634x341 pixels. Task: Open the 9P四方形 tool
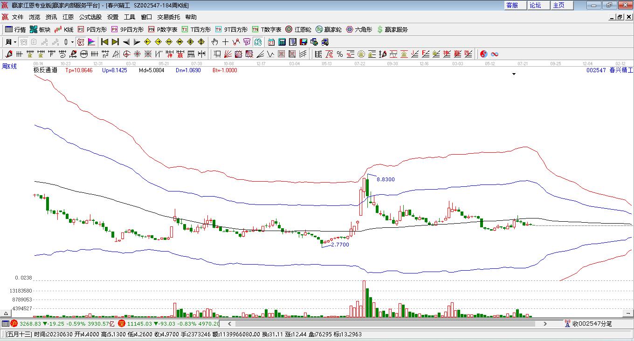click(127, 29)
